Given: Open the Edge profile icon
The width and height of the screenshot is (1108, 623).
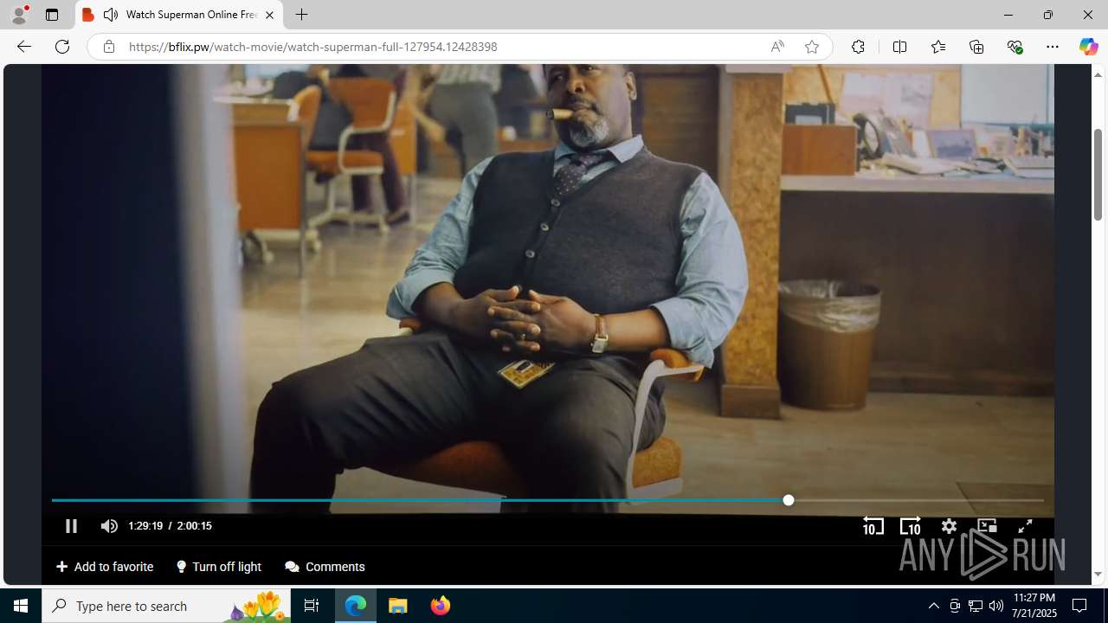Looking at the screenshot, I should [19, 15].
